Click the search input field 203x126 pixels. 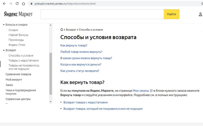pos(102,14)
